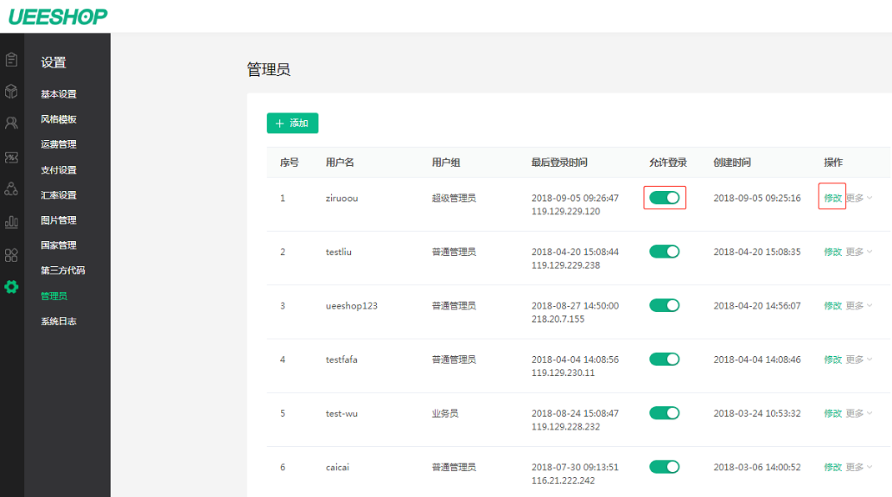Expand 更多 dropdown for ziruoou row
Screen dimensions: 892x497
pos(859,198)
